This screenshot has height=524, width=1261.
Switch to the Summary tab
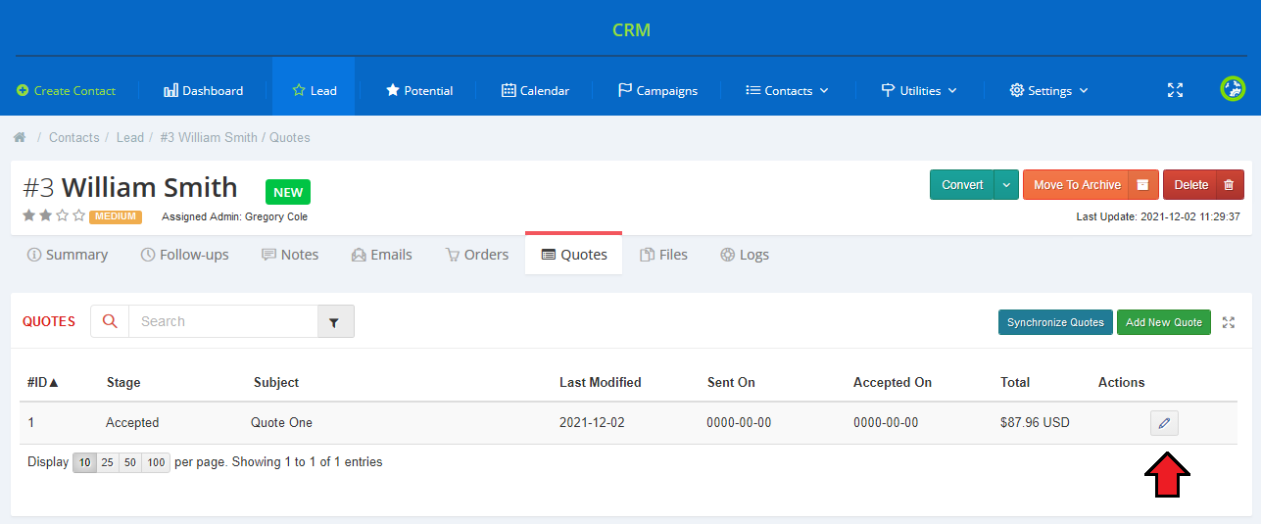[68, 255]
